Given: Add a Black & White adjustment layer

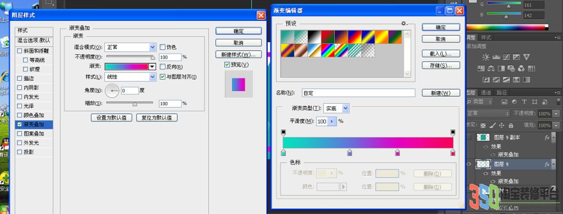Looking at the screenshot, I should click(x=501, y=68).
